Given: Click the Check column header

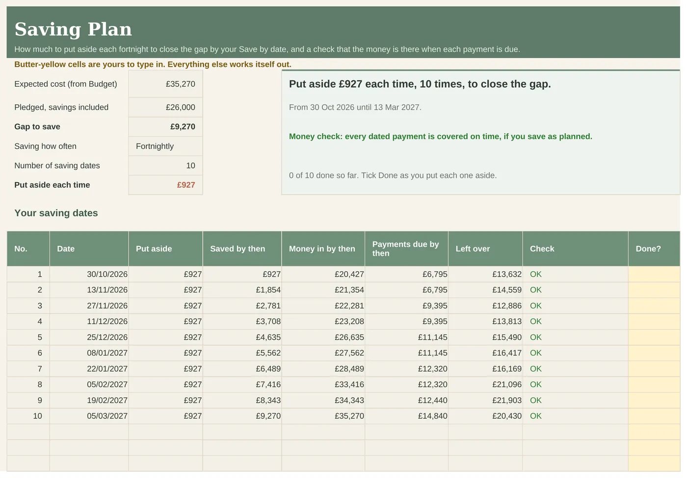Looking at the screenshot, I should coord(575,249).
